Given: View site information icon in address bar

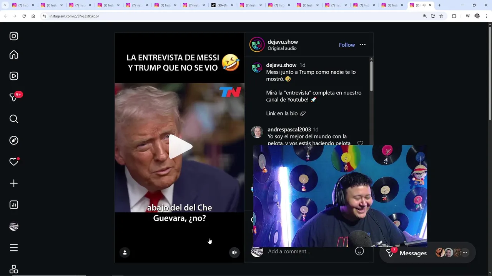Looking at the screenshot, I should [44, 16].
